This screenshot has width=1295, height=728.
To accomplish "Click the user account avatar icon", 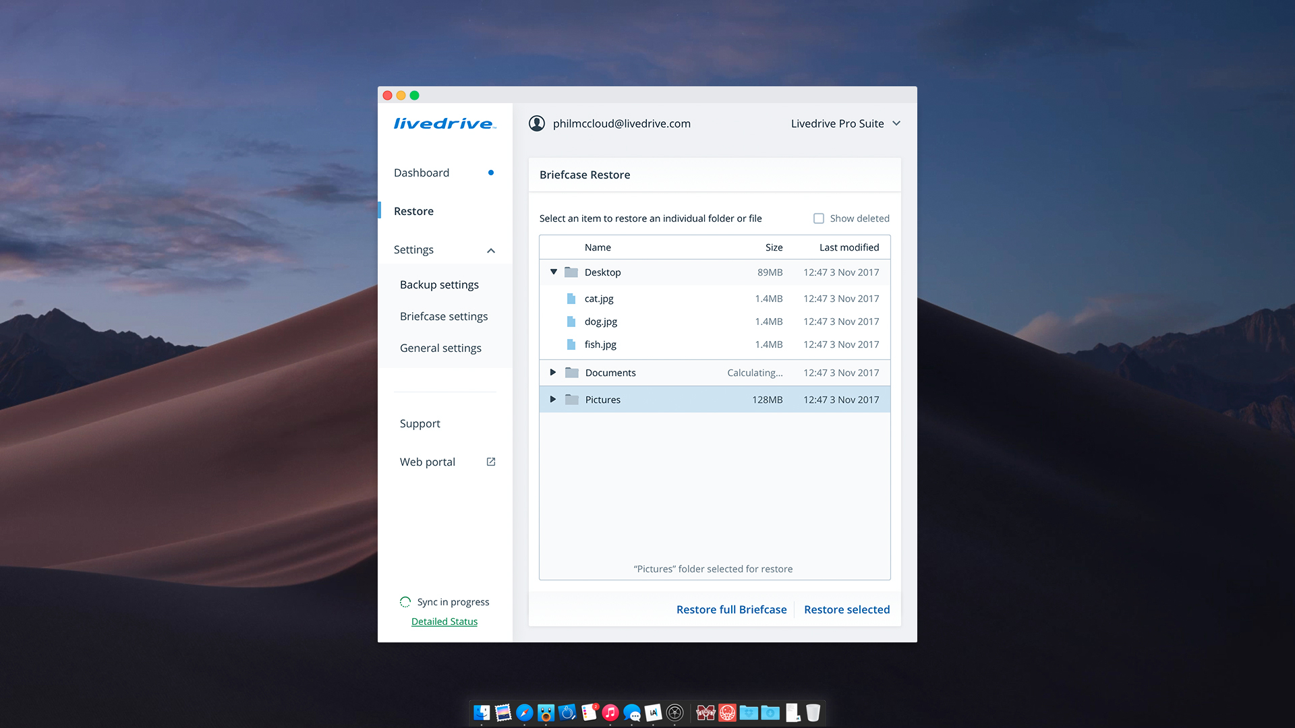I will (x=537, y=123).
